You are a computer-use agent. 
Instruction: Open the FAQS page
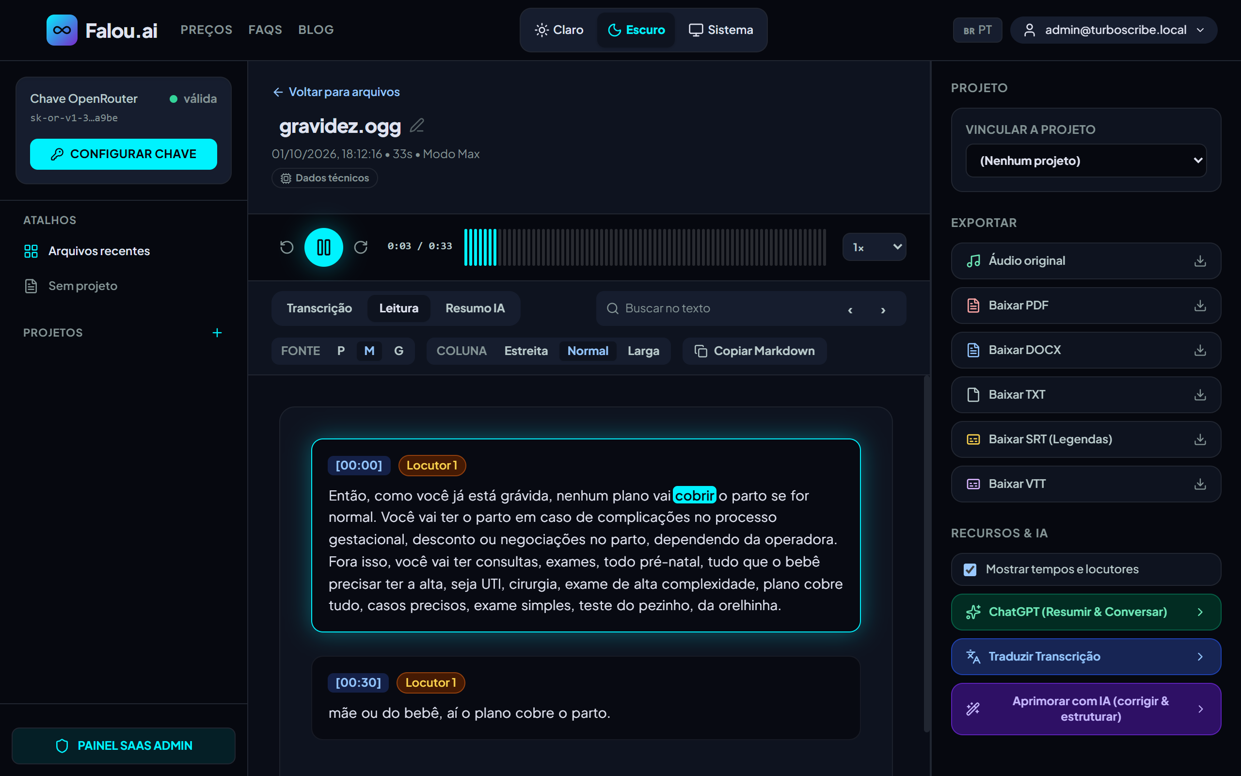coord(265,30)
